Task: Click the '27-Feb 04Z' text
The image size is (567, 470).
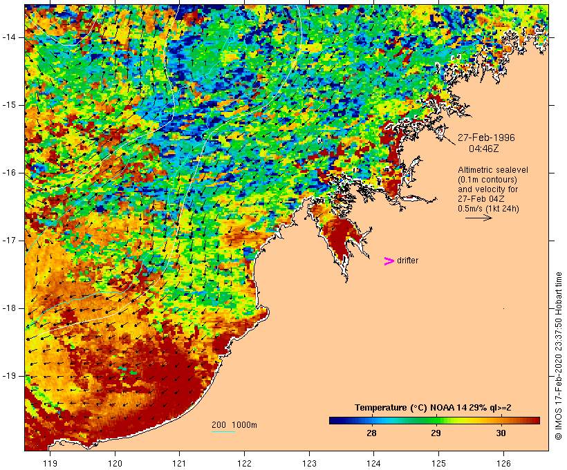Action: click(481, 199)
